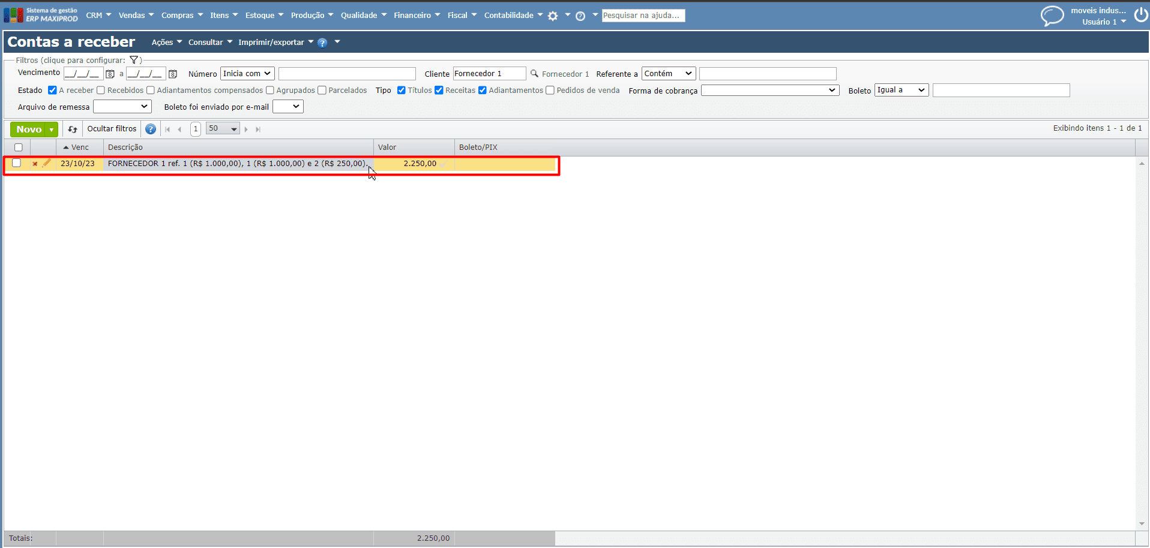Open the Vendas menu
Image resolution: width=1150 pixels, height=548 pixels.
tap(136, 16)
